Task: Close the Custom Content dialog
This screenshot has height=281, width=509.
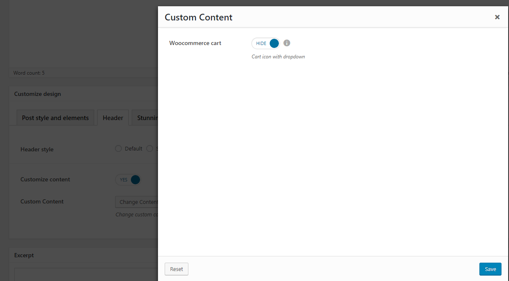Action: pyautogui.click(x=497, y=17)
